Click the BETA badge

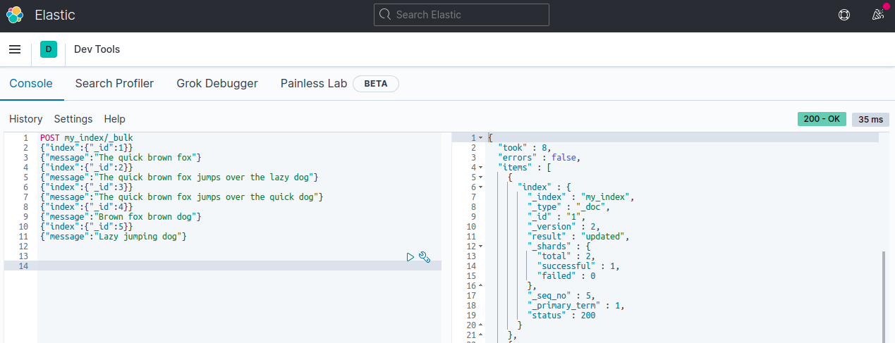(x=376, y=83)
